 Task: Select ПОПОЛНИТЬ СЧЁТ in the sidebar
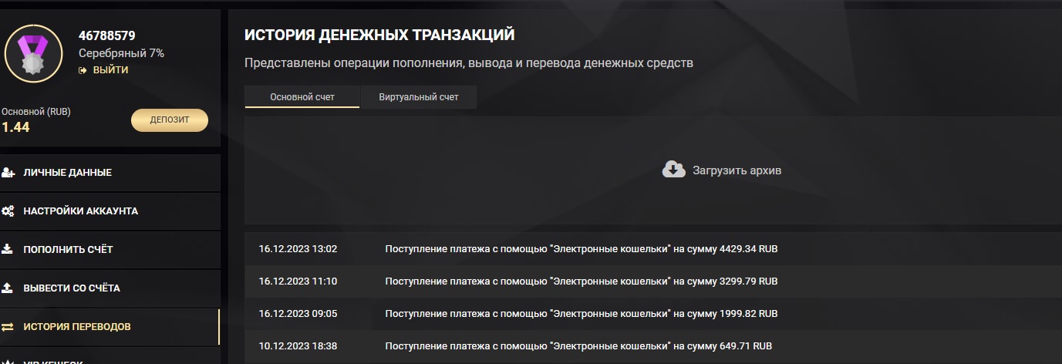coord(110,249)
